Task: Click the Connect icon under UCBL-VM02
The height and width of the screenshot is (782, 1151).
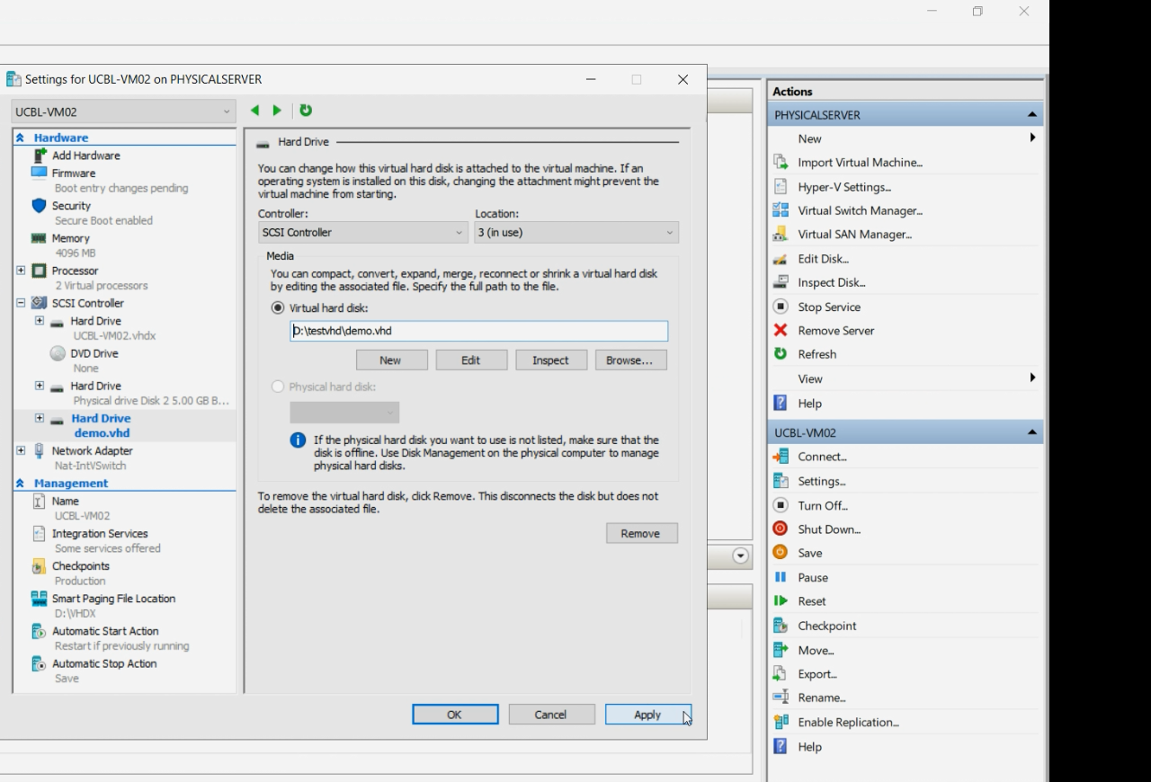Action: point(781,457)
